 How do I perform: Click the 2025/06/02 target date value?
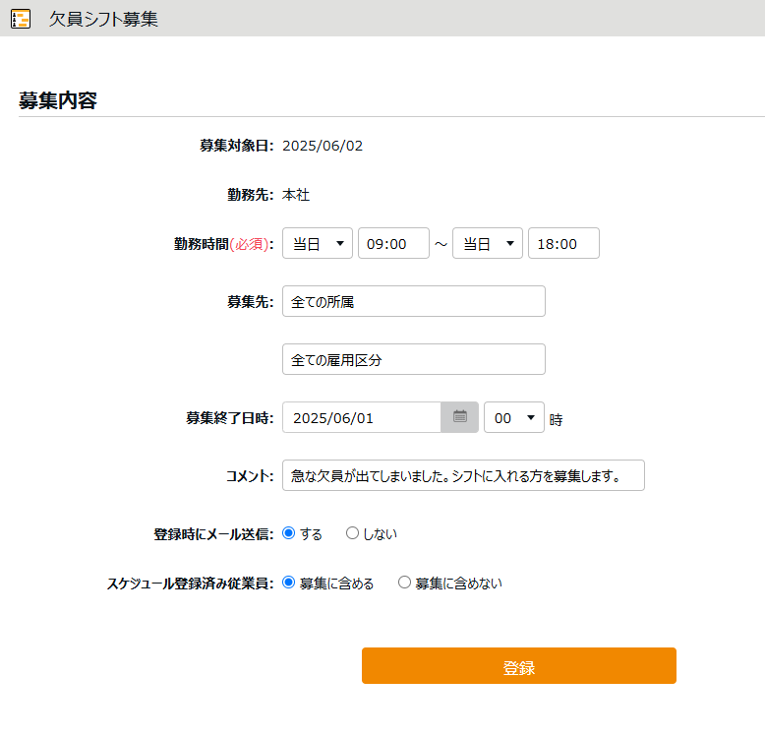(x=323, y=146)
